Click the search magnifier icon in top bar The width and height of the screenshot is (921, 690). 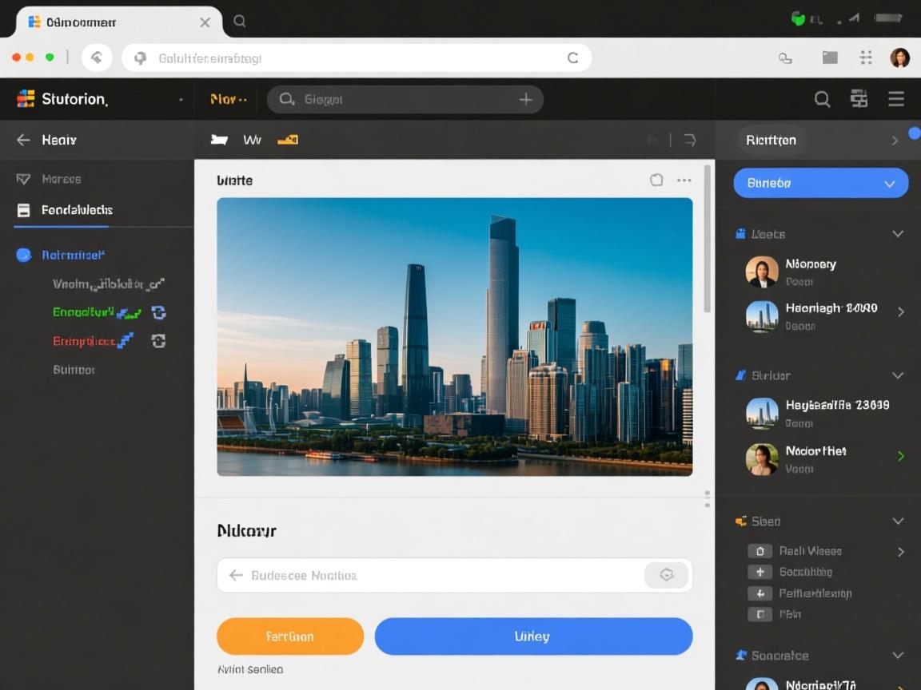tap(822, 99)
